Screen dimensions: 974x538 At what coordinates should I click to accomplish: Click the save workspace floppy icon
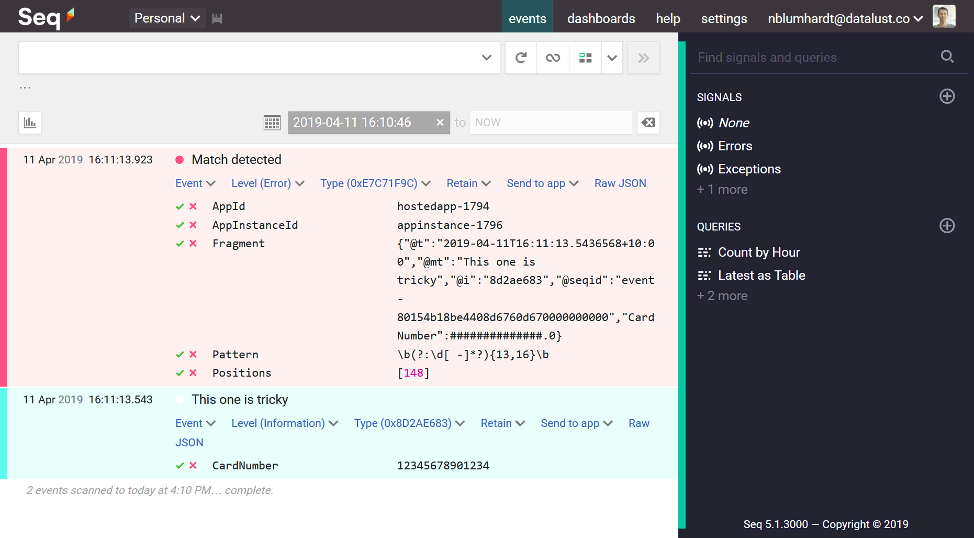pos(217,18)
